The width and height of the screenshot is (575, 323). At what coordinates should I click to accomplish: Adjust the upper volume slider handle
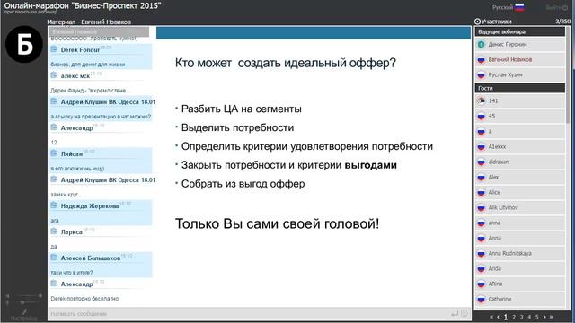pos(40,295)
